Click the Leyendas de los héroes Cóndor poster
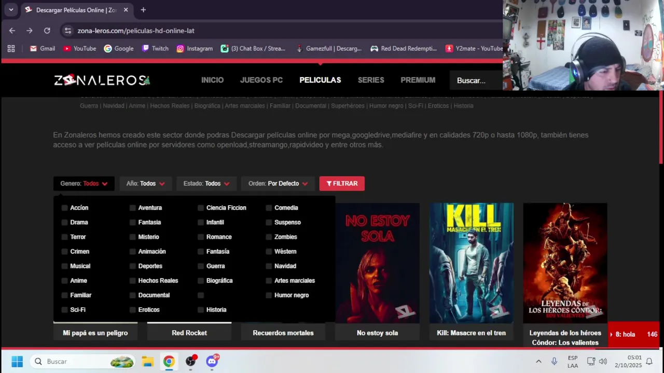 pyautogui.click(x=565, y=263)
